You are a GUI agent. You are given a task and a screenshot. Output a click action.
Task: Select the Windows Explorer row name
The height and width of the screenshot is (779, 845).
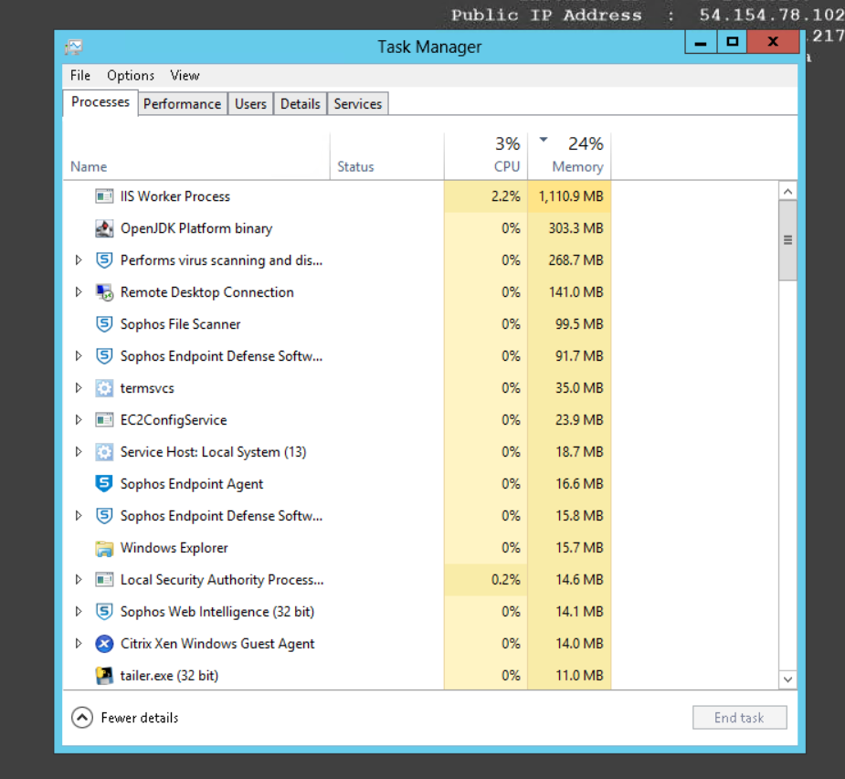pyautogui.click(x=174, y=548)
